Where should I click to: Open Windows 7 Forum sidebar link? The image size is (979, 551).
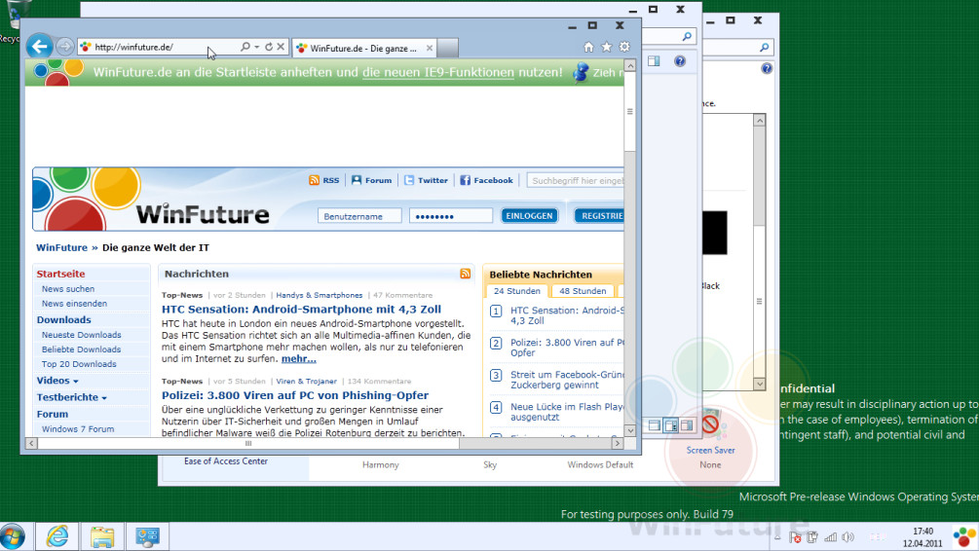pos(78,429)
